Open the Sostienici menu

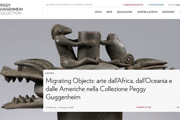click(168, 12)
